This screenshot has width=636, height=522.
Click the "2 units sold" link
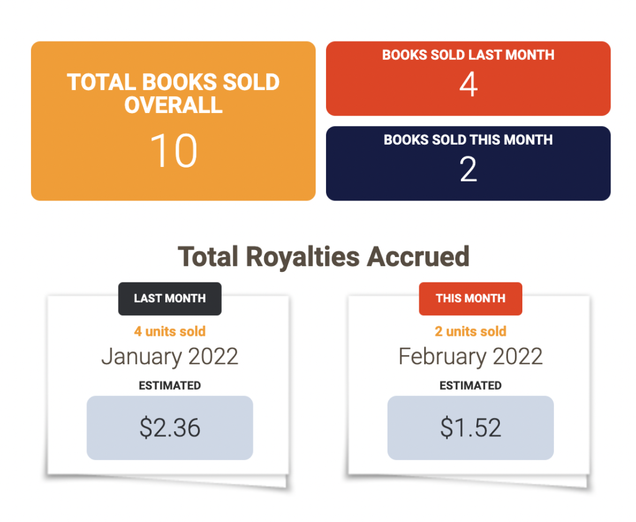tap(470, 331)
